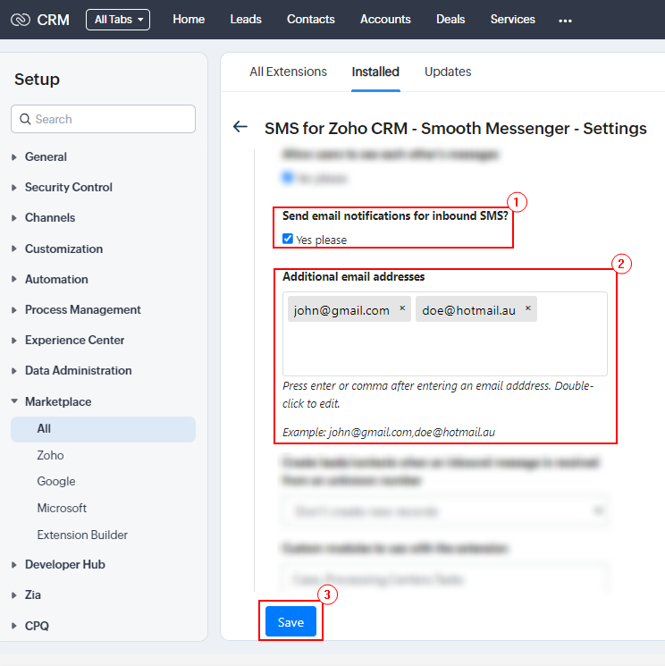Click the blurred custom modules input field

(444, 579)
